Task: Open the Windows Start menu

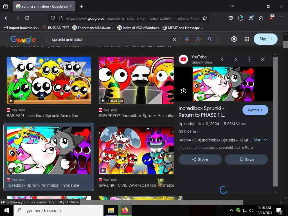Action: 7,210
